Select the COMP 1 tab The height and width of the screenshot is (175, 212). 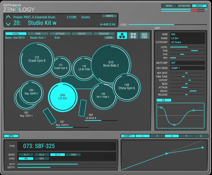point(128,136)
